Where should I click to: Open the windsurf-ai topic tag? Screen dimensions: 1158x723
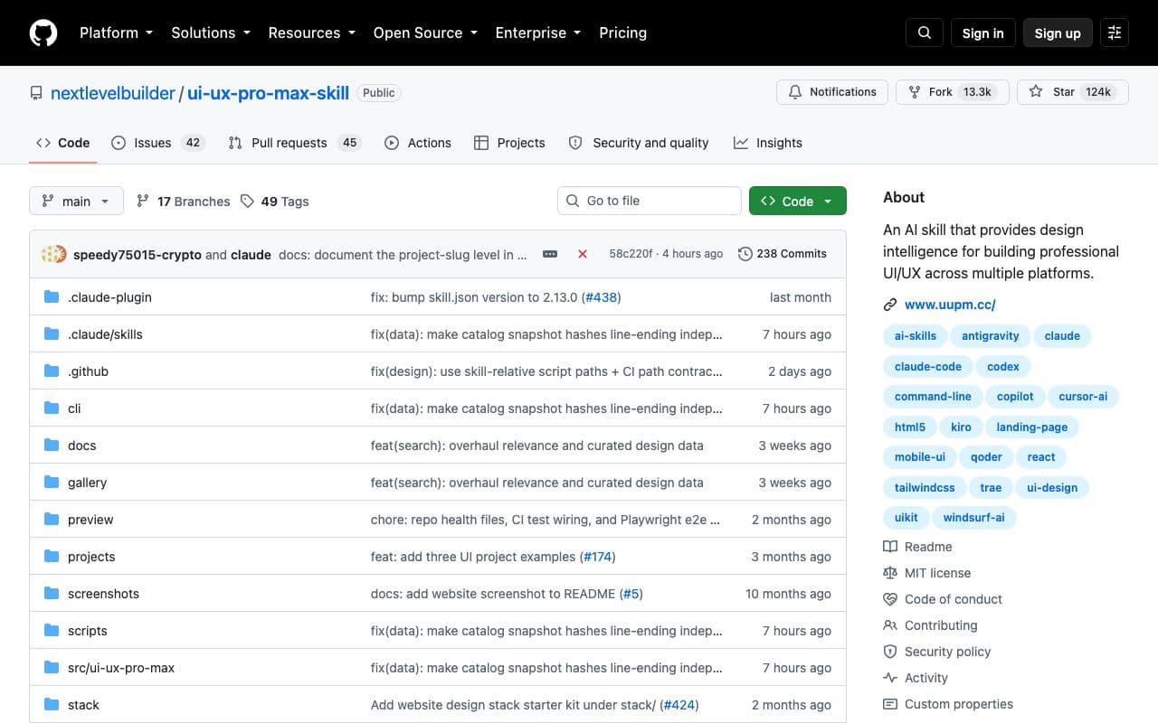click(x=973, y=517)
